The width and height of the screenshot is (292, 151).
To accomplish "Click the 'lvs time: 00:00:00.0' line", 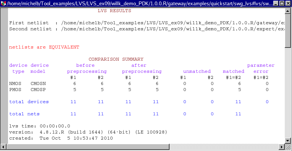I will coord(40,126).
